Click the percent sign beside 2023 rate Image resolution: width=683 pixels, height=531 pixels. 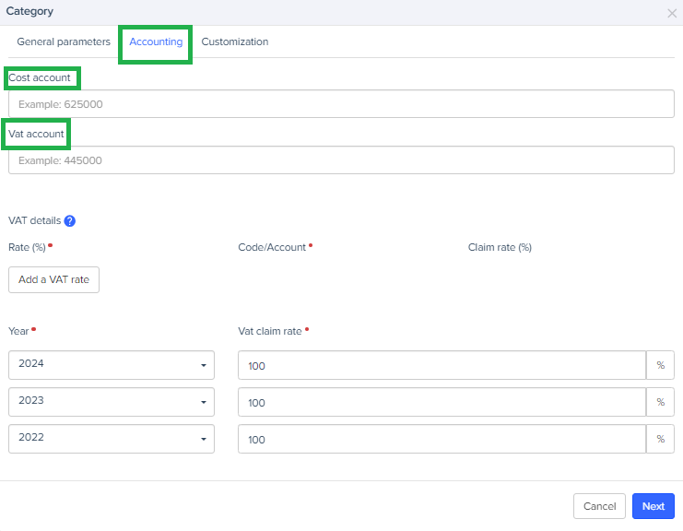click(660, 403)
